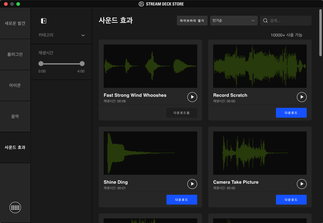Click the Shine Ding waveform thumbnail
Viewport: 323px width, 223px height.
150,153
